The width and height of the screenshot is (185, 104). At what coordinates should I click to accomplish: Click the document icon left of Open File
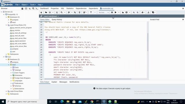41,12
